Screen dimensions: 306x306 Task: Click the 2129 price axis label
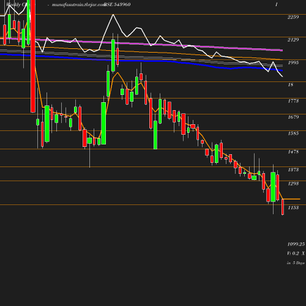coord(293,40)
